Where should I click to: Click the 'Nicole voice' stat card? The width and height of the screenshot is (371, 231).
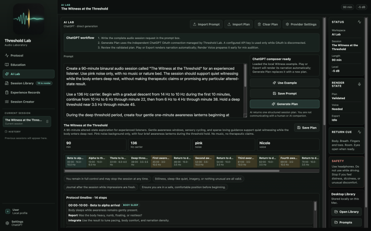pos(288,144)
